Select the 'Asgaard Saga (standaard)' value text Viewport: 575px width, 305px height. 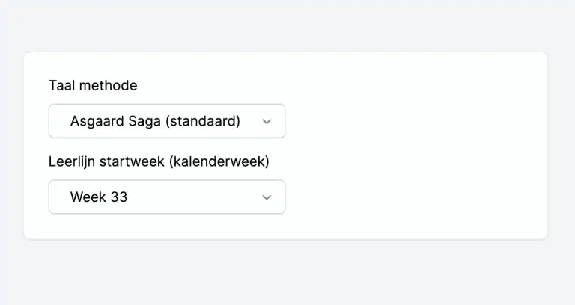[155, 121]
